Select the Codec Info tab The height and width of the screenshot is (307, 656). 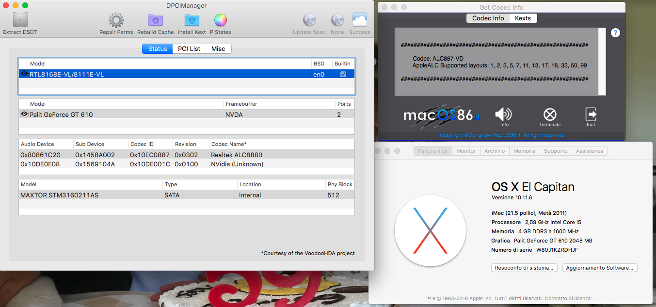pyautogui.click(x=488, y=18)
